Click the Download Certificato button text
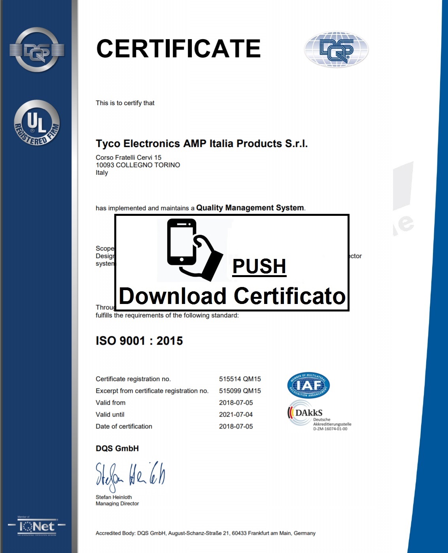Screen dimensions: 448x553 [232, 296]
